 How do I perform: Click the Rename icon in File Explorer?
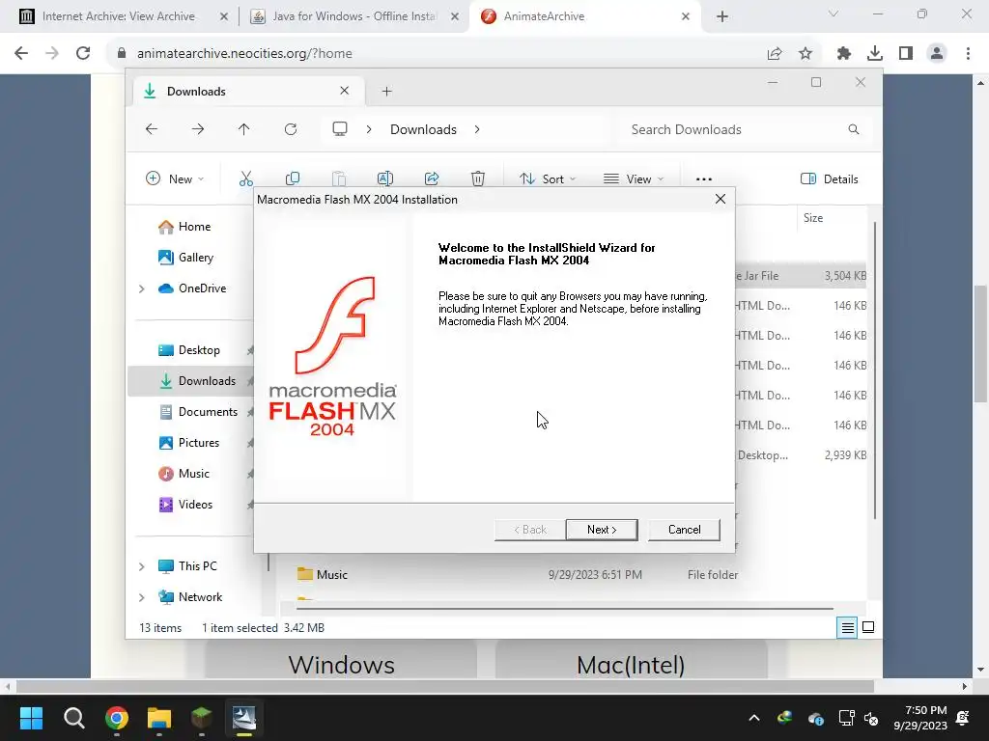(x=384, y=178)
